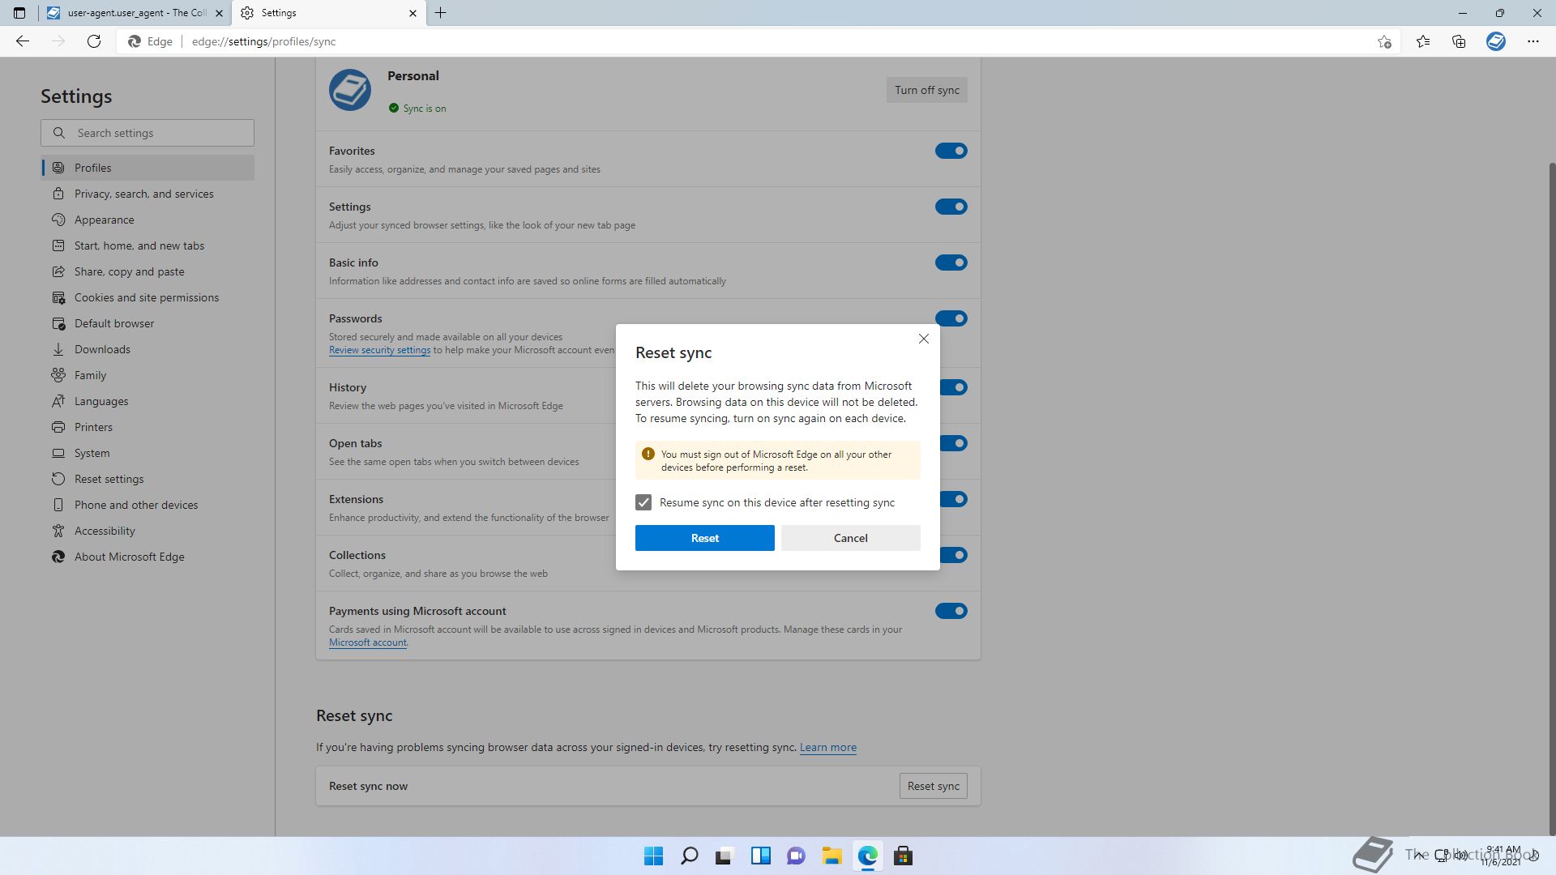This screenshot has height=875, width=1556.
Task: Uncheck Resume sync on this device checkbox
Action: 643,502
